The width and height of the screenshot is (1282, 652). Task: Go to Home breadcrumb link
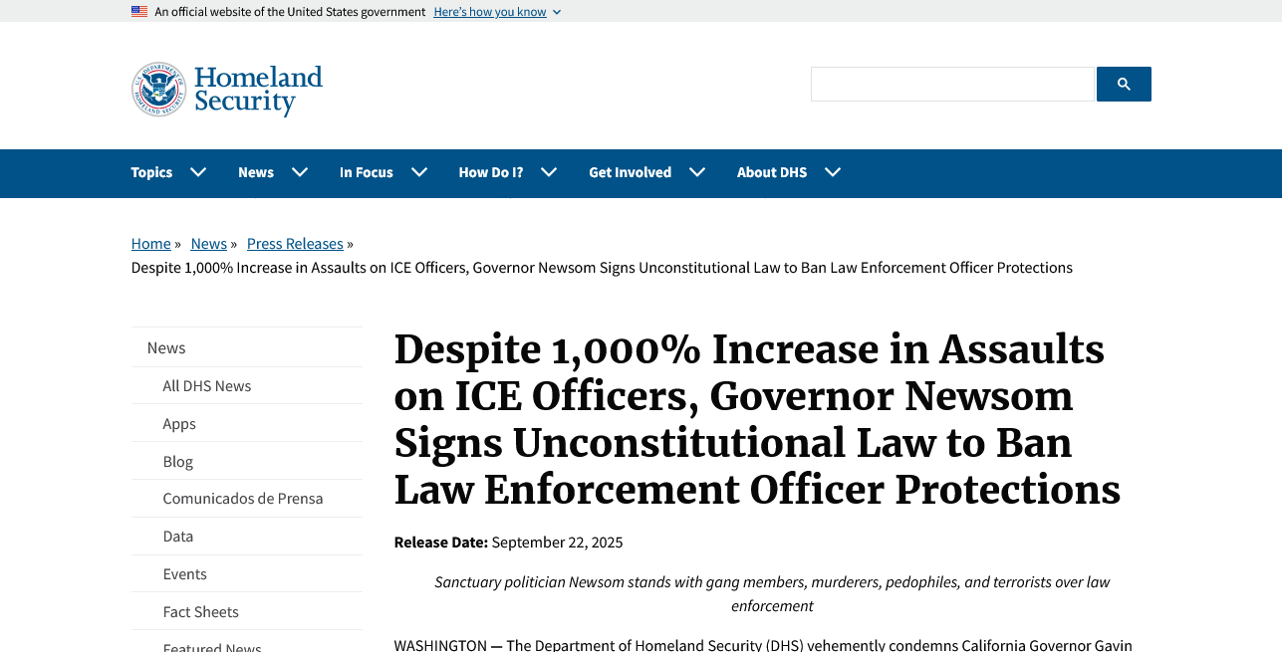(x=151, y=244)
